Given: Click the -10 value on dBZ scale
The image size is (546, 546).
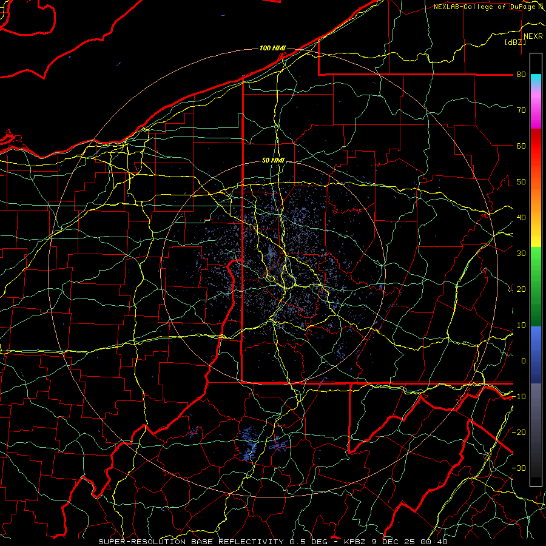Looking at the screenshot, I should point(519,396).
